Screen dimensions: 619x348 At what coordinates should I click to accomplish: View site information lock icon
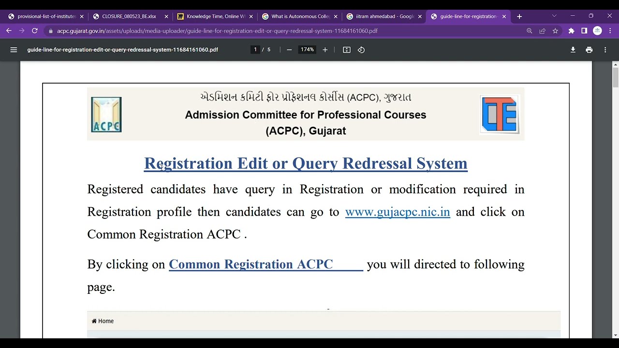click(50, 30)
